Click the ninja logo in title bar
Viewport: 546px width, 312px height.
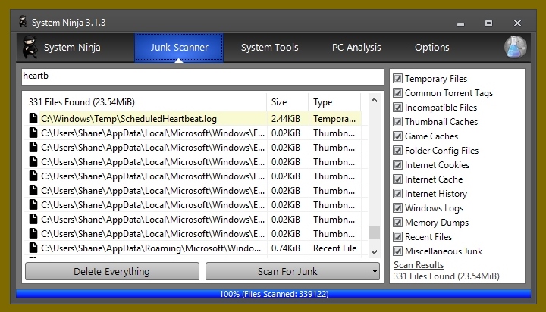click(x=23, y=22)
